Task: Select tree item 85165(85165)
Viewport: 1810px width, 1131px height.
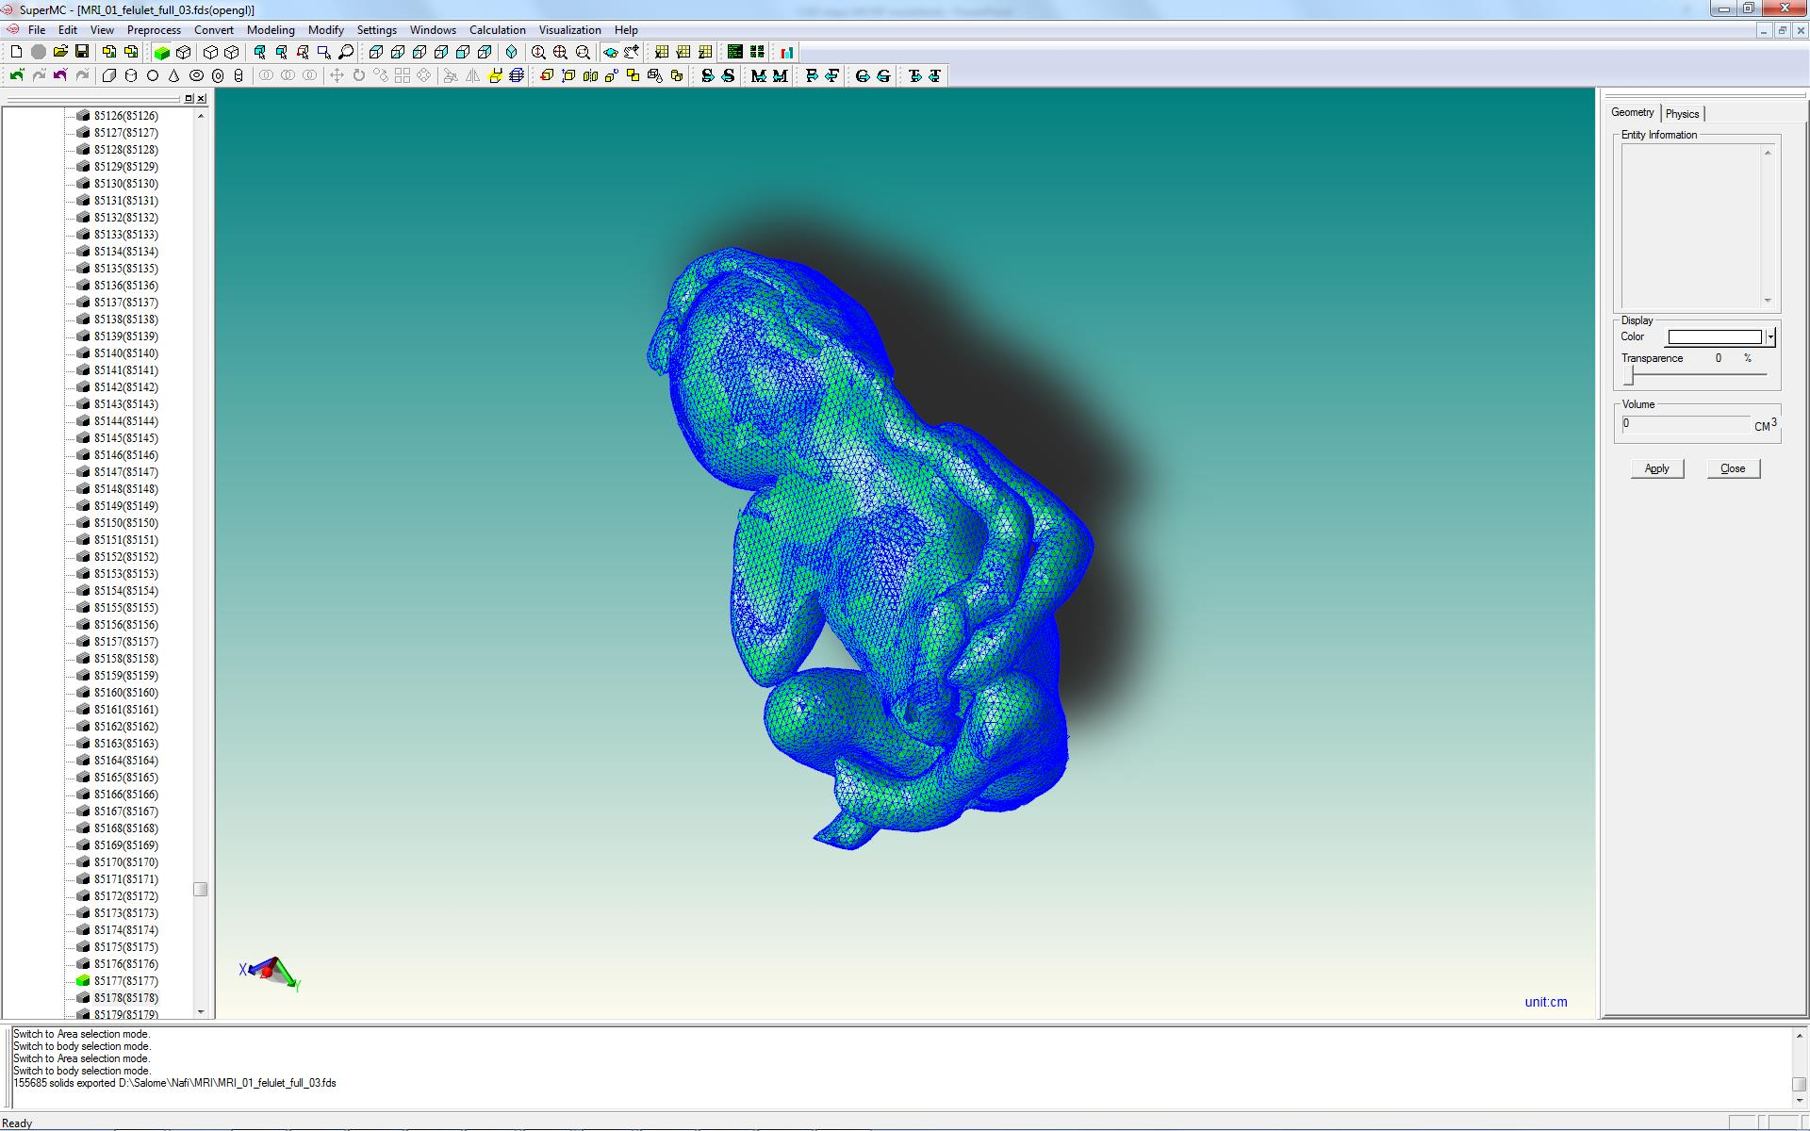Action: 125,778
